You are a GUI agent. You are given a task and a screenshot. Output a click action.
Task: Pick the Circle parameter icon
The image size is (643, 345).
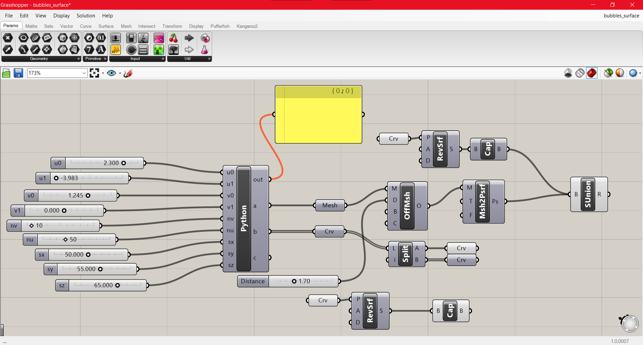point(23,38)
